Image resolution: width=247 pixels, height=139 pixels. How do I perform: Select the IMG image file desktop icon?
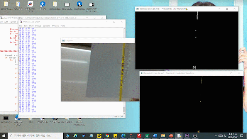[67, 6]
